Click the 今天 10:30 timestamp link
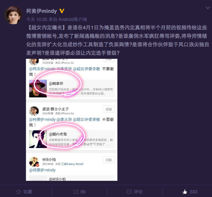 pyautogui.click(x=37, y=19)
